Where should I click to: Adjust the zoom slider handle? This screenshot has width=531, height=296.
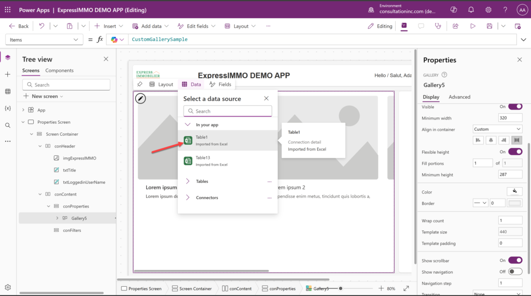tap(341, 288)
